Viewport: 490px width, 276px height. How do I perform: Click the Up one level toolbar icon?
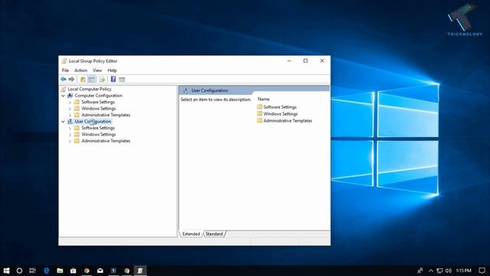[x=83, y=80]
